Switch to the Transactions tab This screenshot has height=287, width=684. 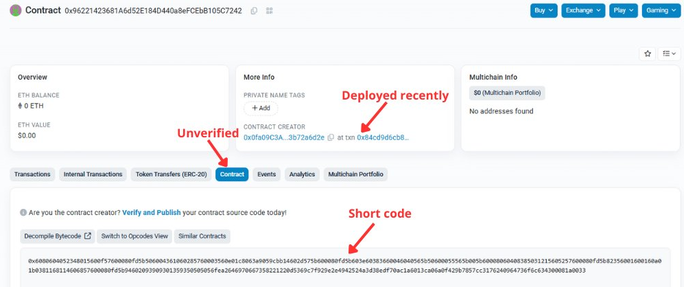[32, 174]
